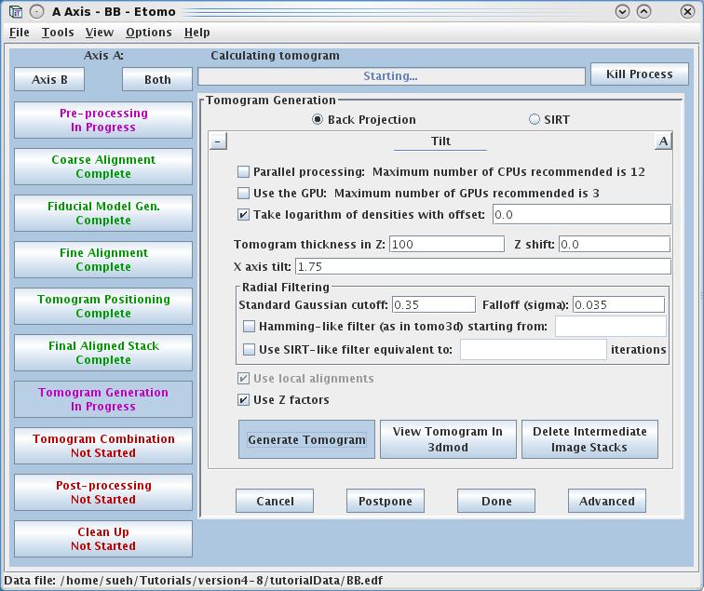Image resolution: width=704 pixels, height=591 pixels.
Task: Click Standard Gaussian cutoff field
Action: pyautogui.click(x=434, y=304)
